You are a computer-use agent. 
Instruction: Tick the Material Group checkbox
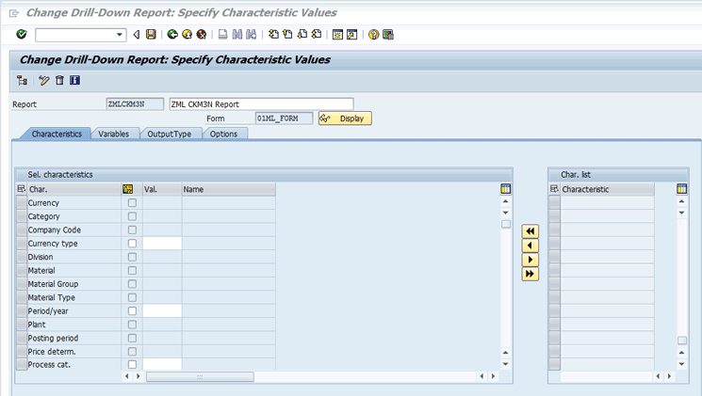tap(132, 284)
